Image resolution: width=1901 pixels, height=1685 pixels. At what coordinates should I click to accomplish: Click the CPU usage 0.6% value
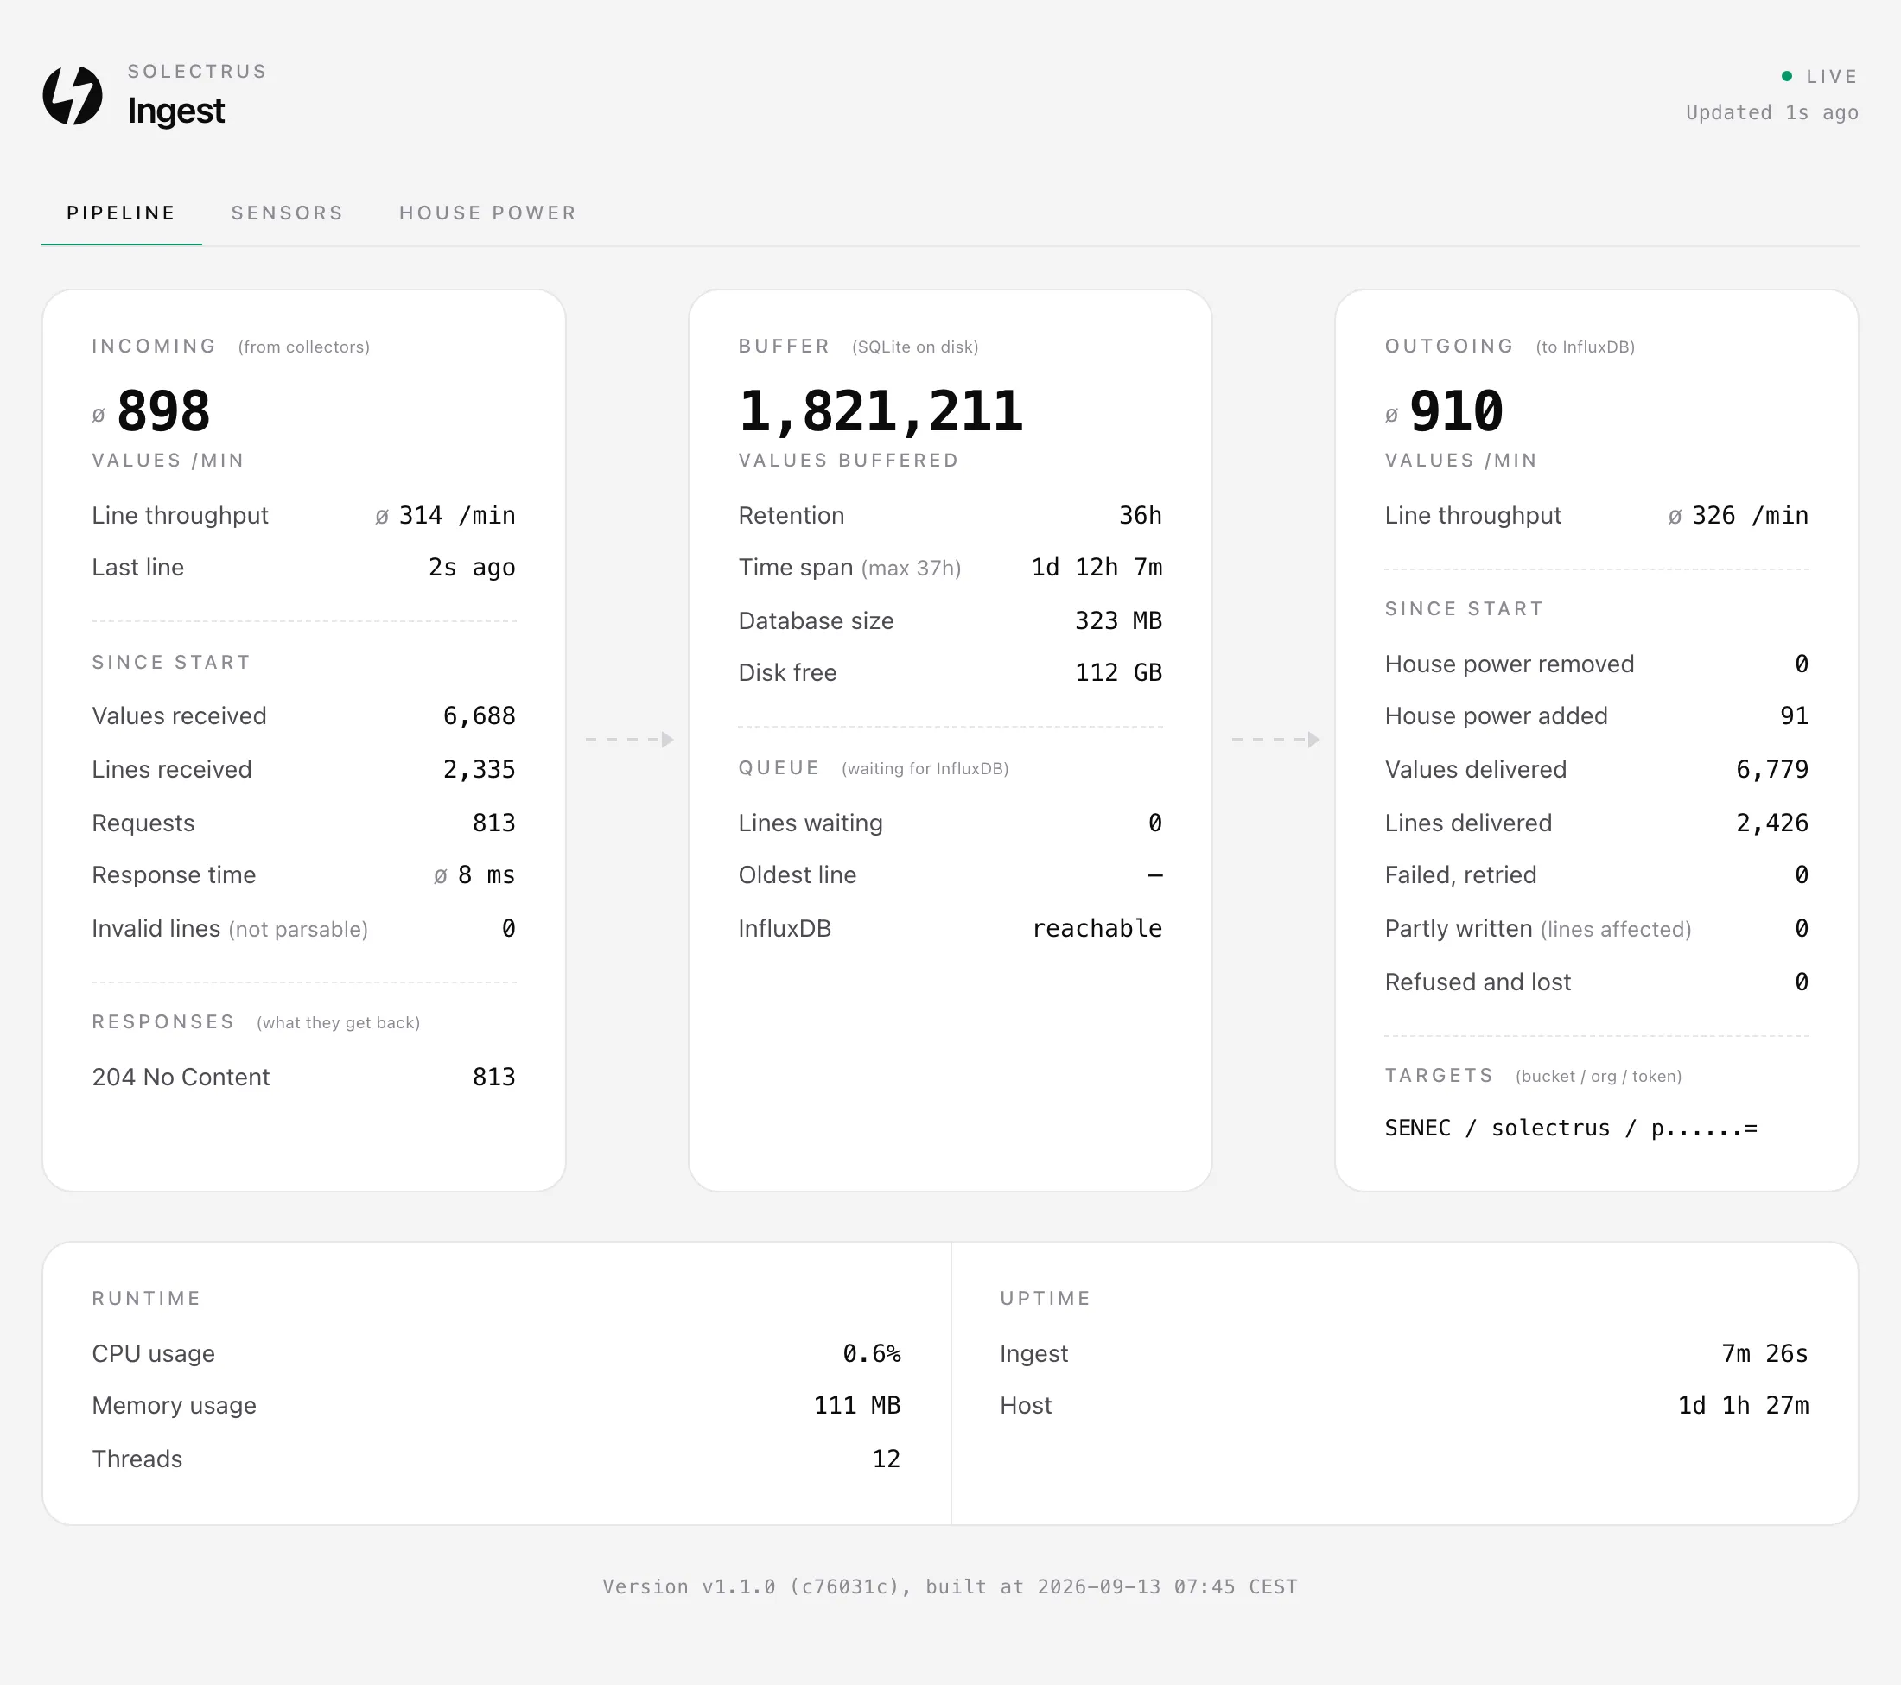pyautogui.click(x=872, y=1353)
